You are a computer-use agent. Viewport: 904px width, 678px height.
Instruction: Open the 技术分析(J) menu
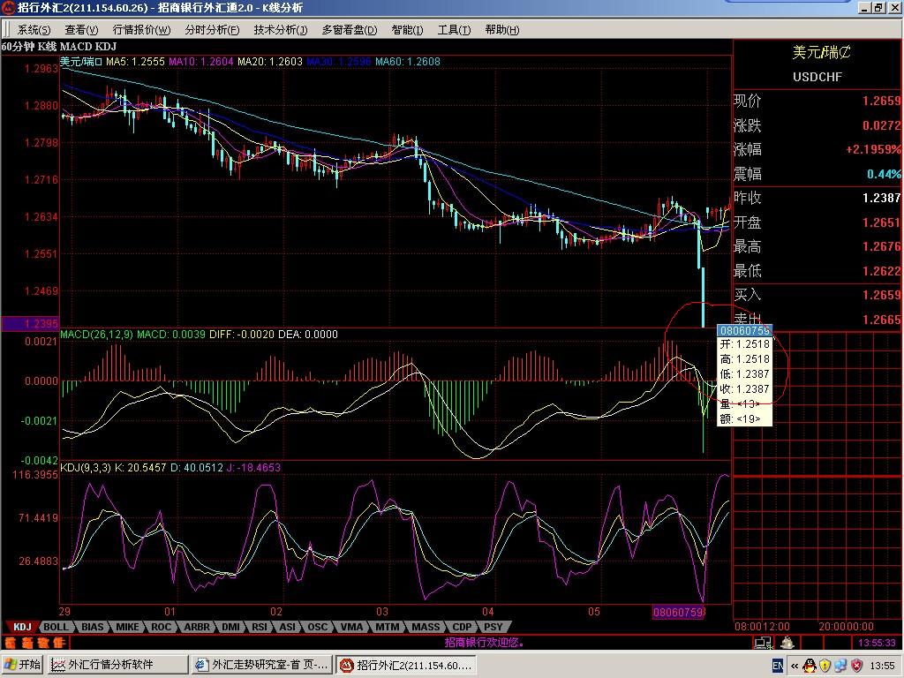tap(280, 30)
